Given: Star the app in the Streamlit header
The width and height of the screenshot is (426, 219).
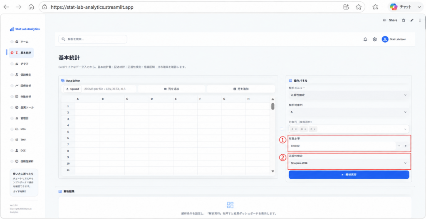Looking at the screenshot, I should pos(404,20).
